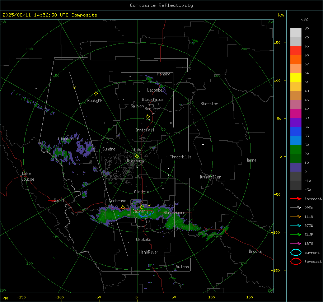The width and height of the screenshot is (323, 302).
Task: Click the Hanna town label
Action: tap(251, 160)
